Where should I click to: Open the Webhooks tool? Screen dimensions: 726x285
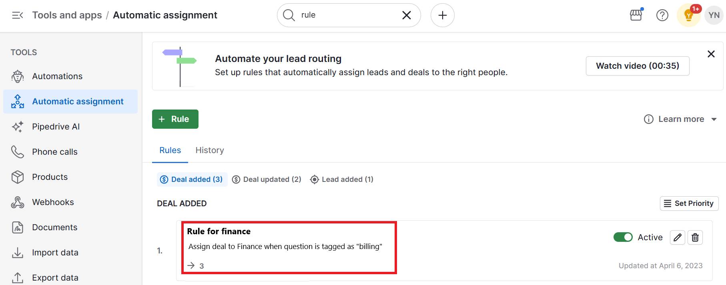(52, 202)
